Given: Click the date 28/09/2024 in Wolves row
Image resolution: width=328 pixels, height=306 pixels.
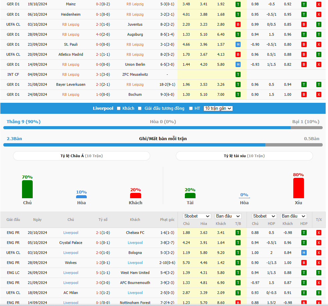Looking at the screenshot, I should (37, 263).
